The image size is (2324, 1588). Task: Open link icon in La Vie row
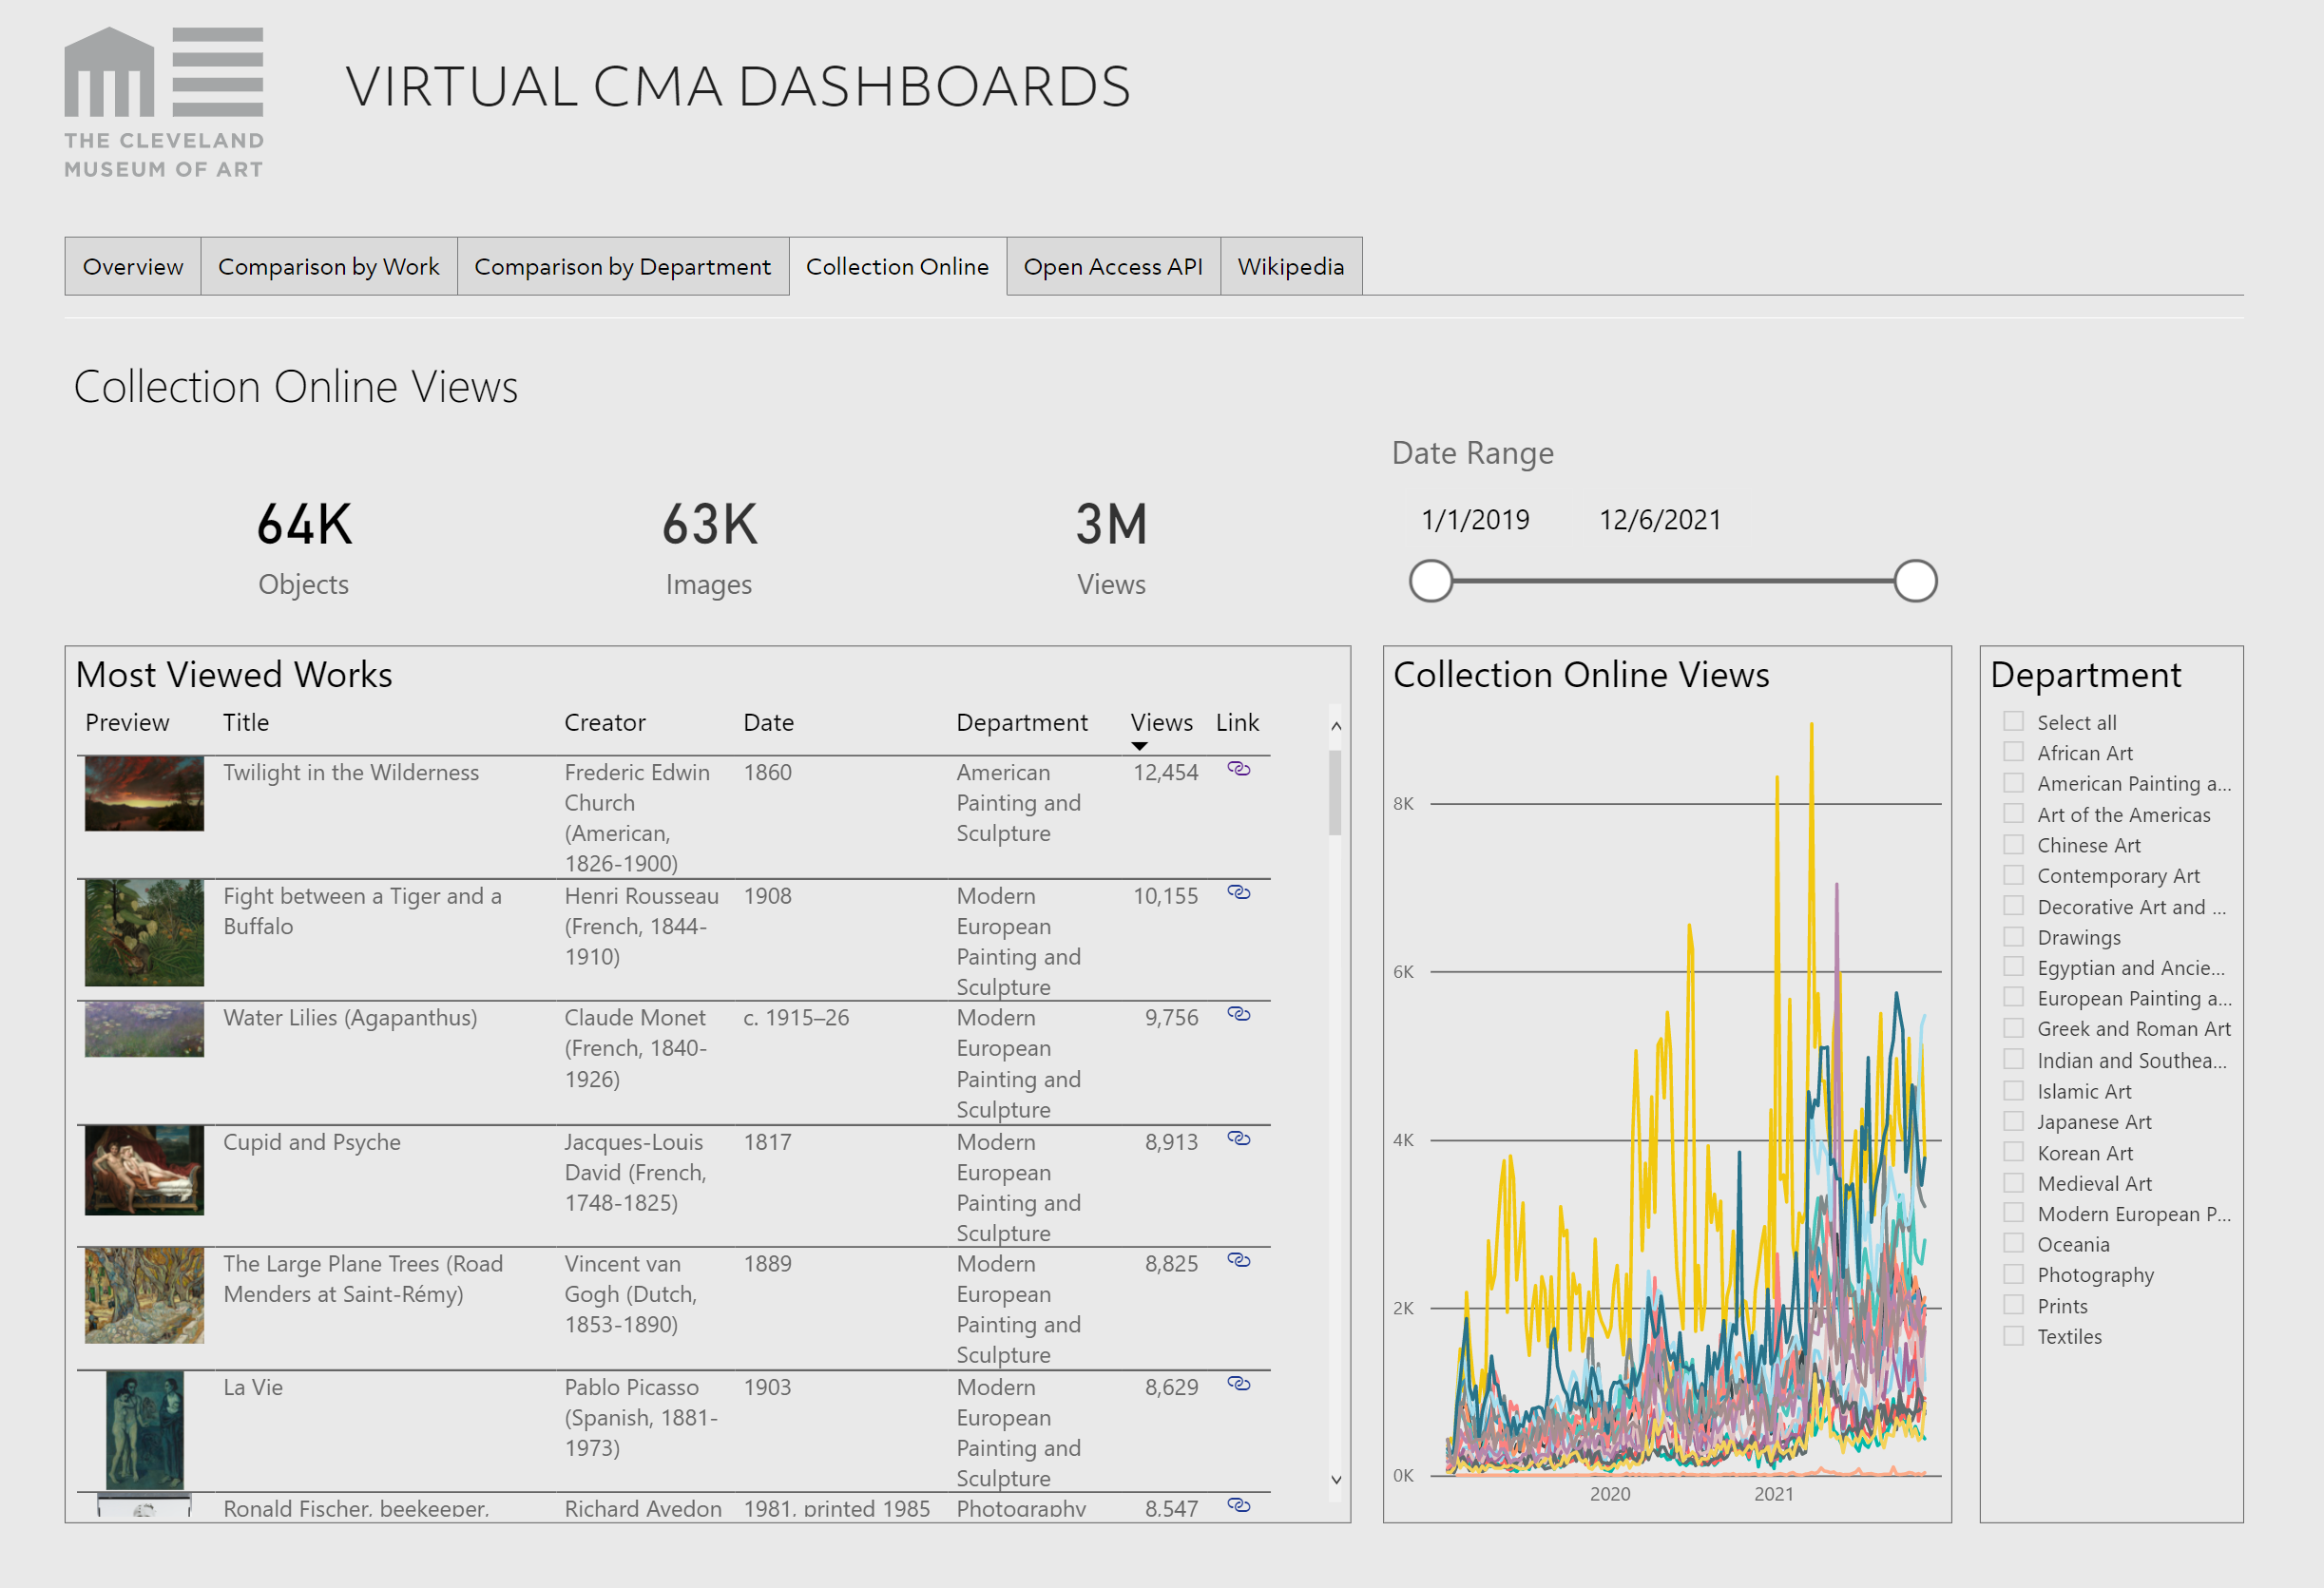click(x=1238, y=1385)
